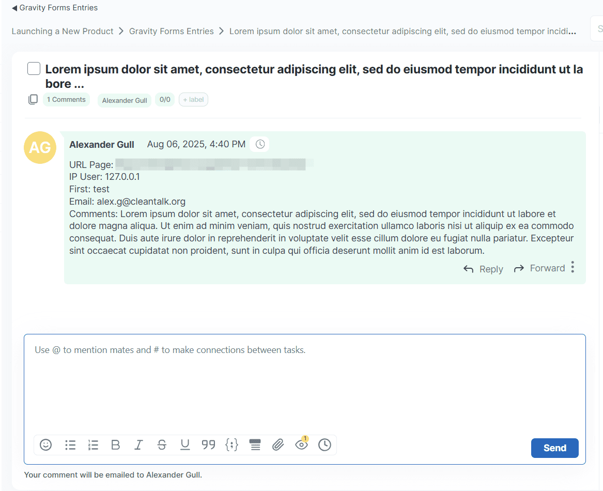Open the add label selector

pyautogui.click(x=193, y=100)
